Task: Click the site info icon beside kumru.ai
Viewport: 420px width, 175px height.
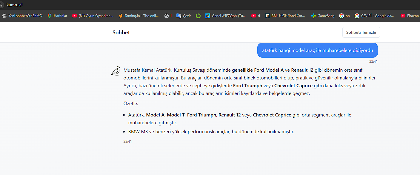Action: click(1, 5)
